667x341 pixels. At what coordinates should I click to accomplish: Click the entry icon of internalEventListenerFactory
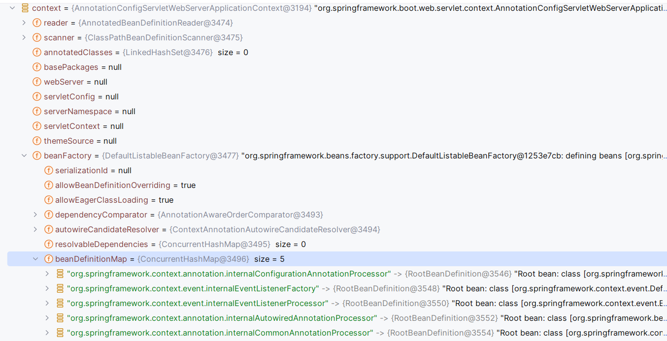pos(60,288)
